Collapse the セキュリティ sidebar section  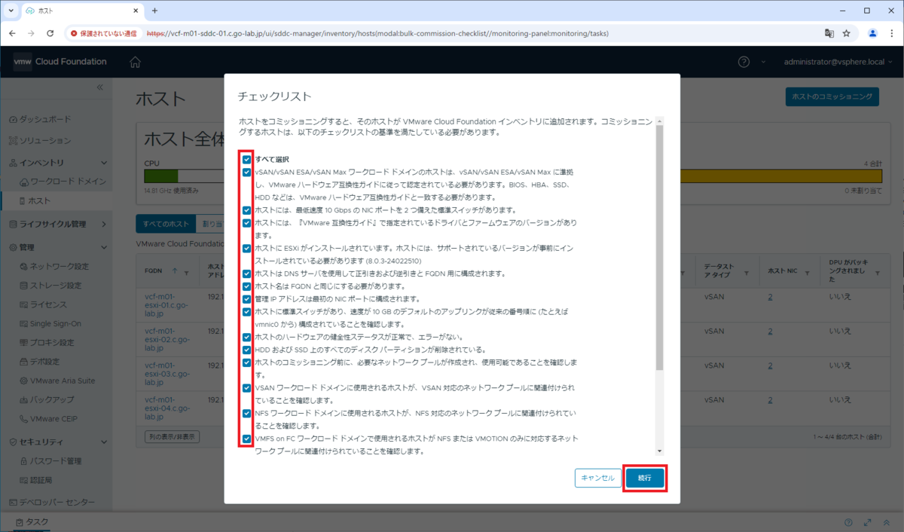tap(103, 442)
